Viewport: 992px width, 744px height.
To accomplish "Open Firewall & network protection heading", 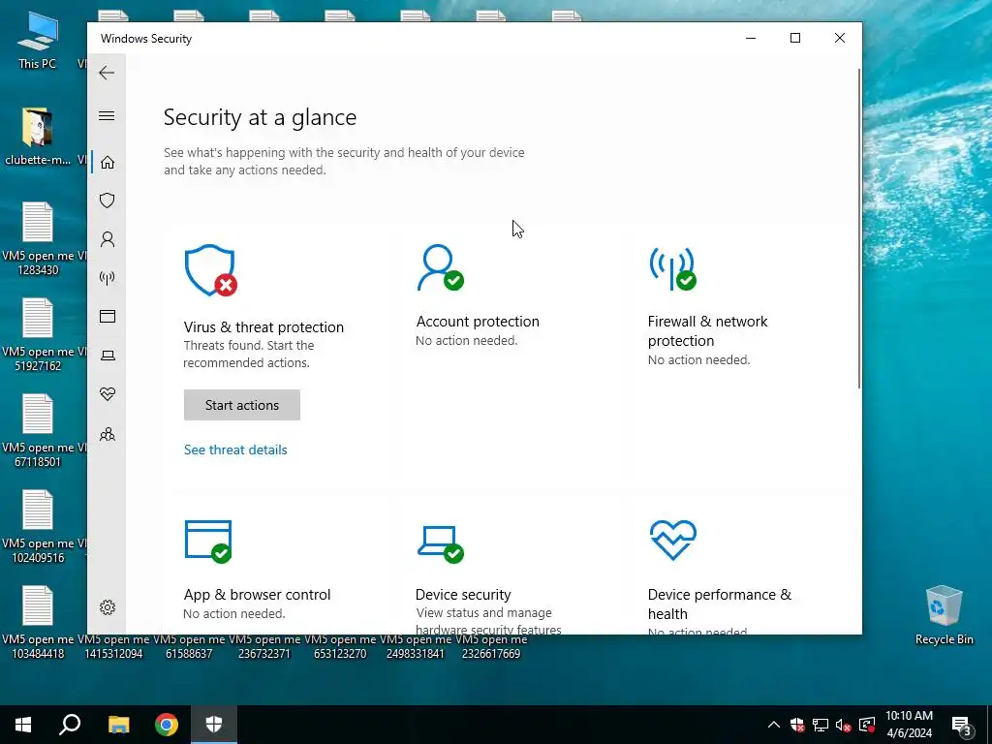I will [x=707, y=331].
